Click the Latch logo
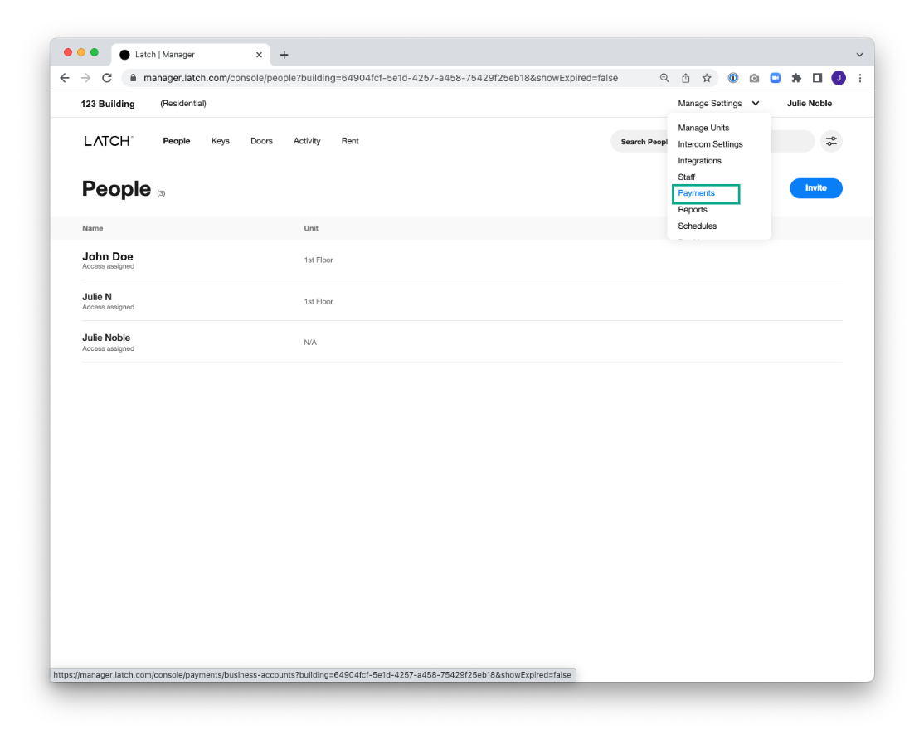The image size is (924, 744). (x=108, y=141)
